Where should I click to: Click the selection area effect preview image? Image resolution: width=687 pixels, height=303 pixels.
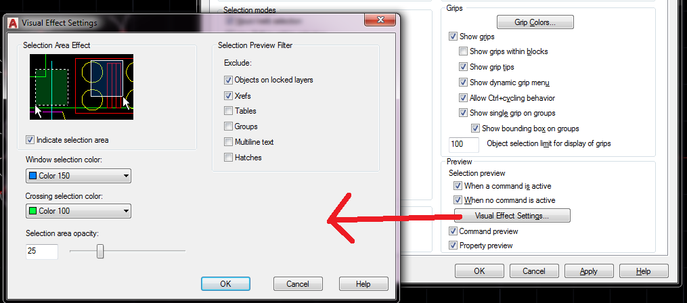pyautogui.click(x=81, y=87)
